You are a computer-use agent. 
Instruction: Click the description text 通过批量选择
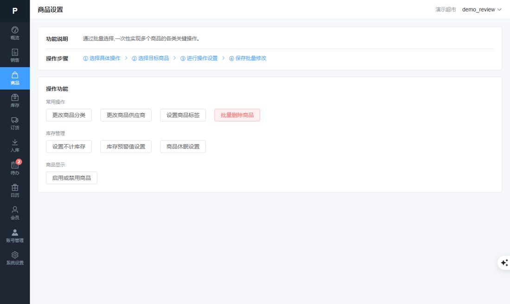click(141, 38)
